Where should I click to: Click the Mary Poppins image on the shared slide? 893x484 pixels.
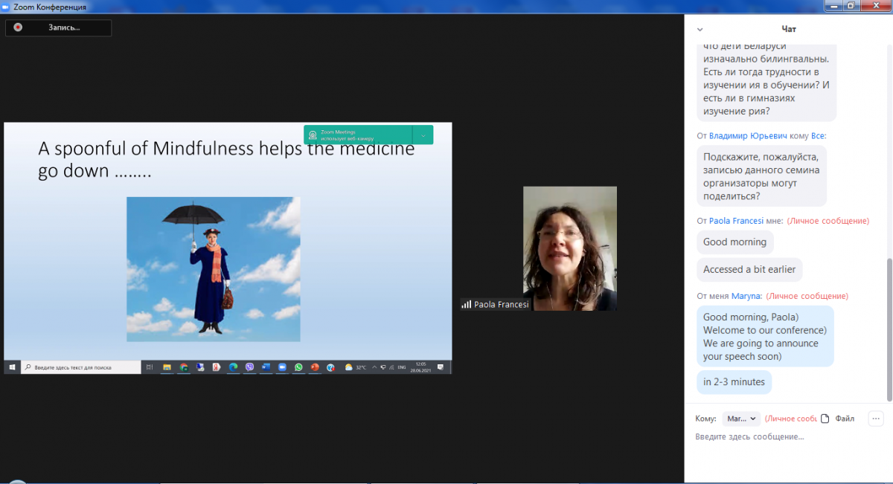coord(214,269)
